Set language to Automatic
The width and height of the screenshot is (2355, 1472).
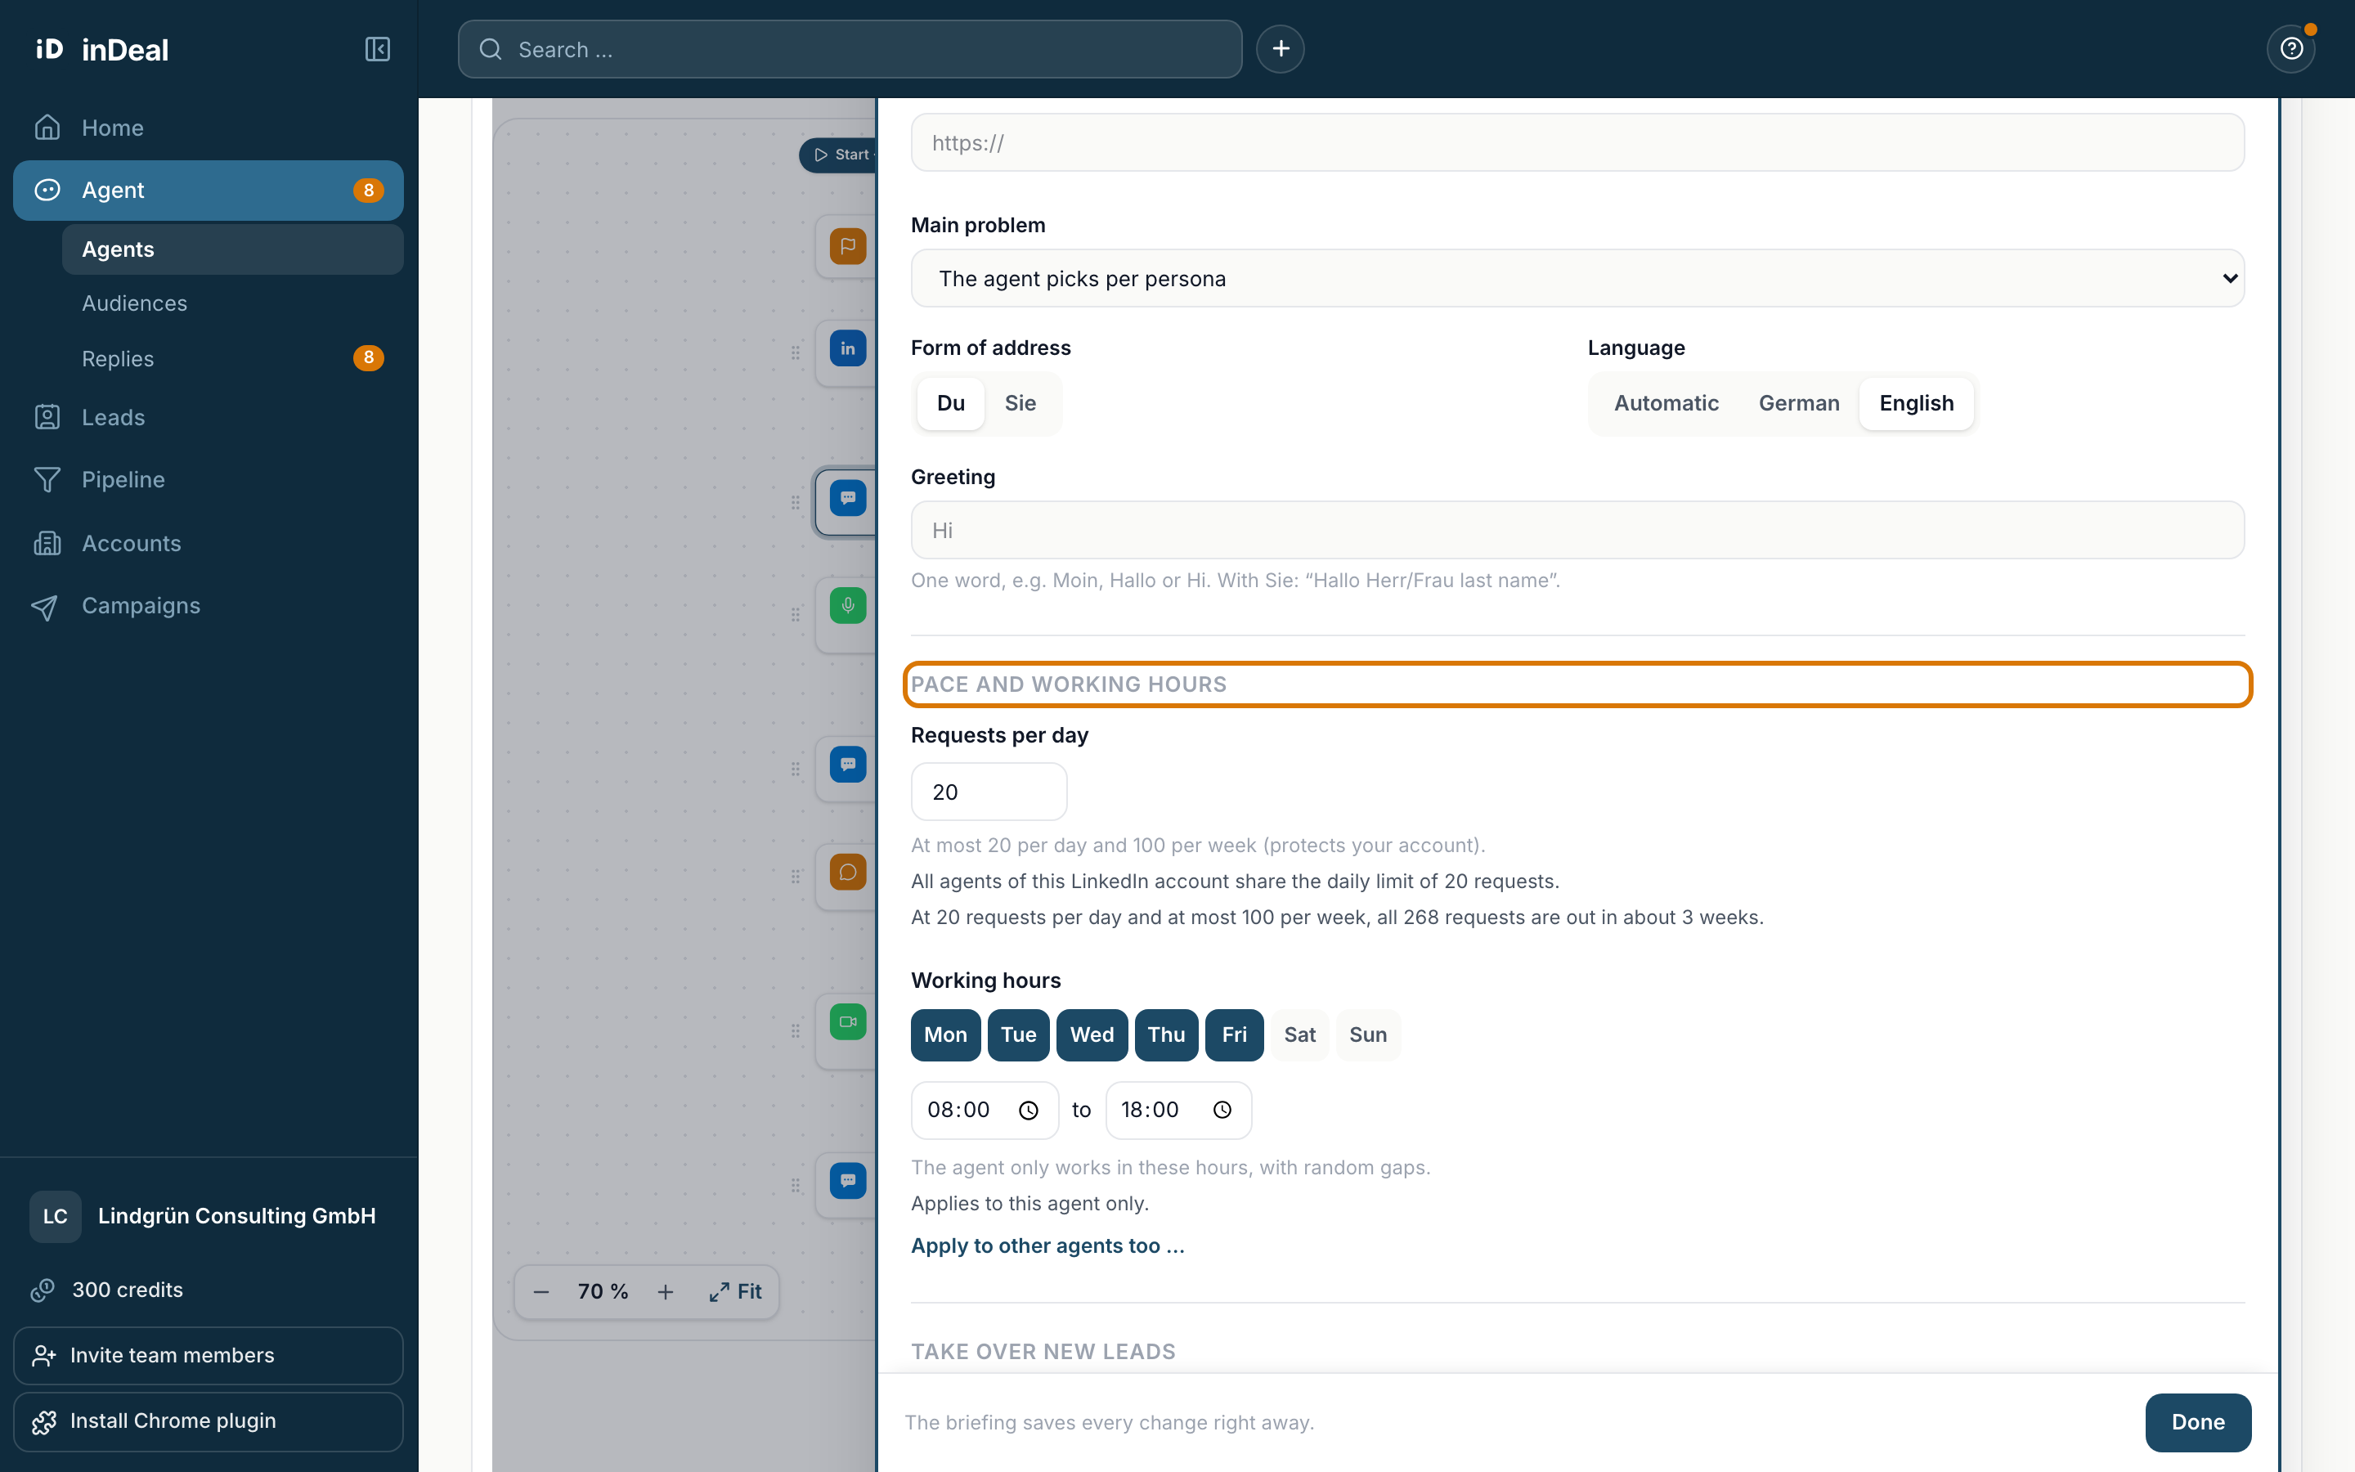point(1666,403)
